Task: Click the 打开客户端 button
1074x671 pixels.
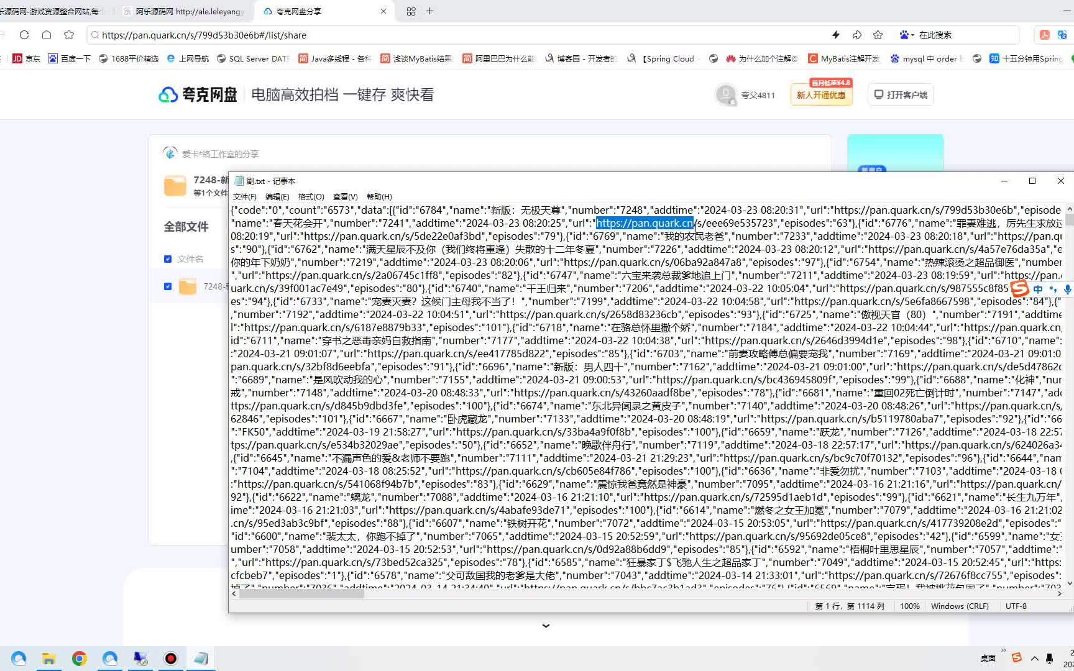Action: point(901,94)
